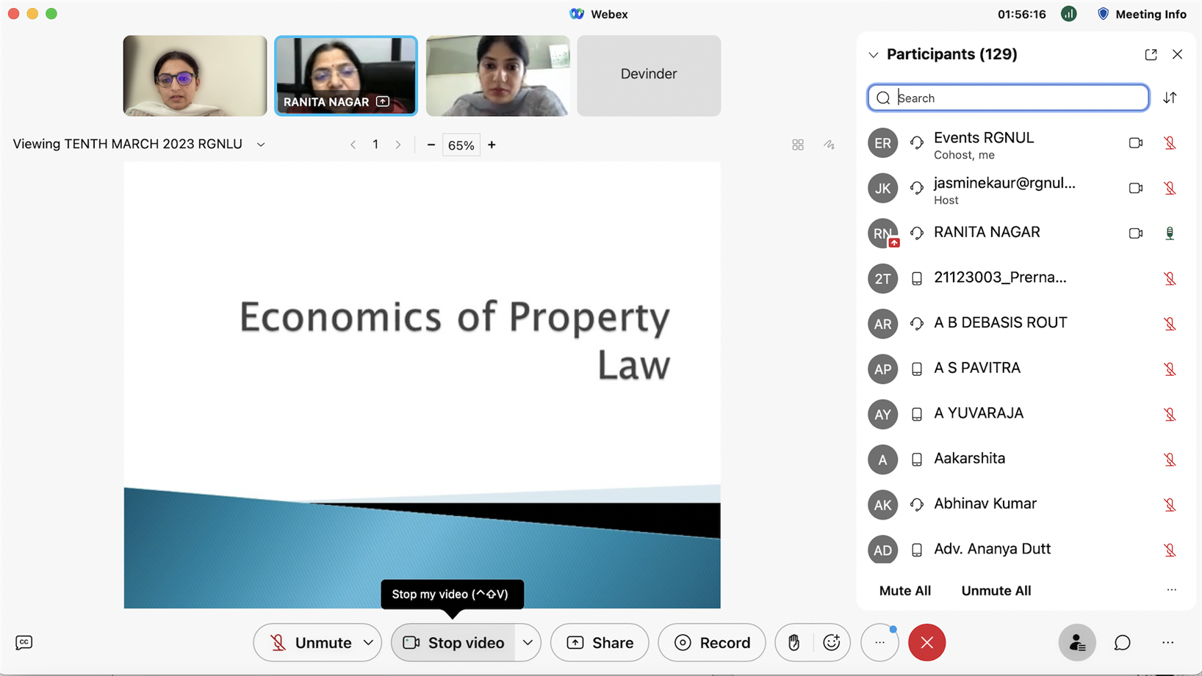The image size is (1202, 676).
Task: Click the Share button
Action: point(600,642)
